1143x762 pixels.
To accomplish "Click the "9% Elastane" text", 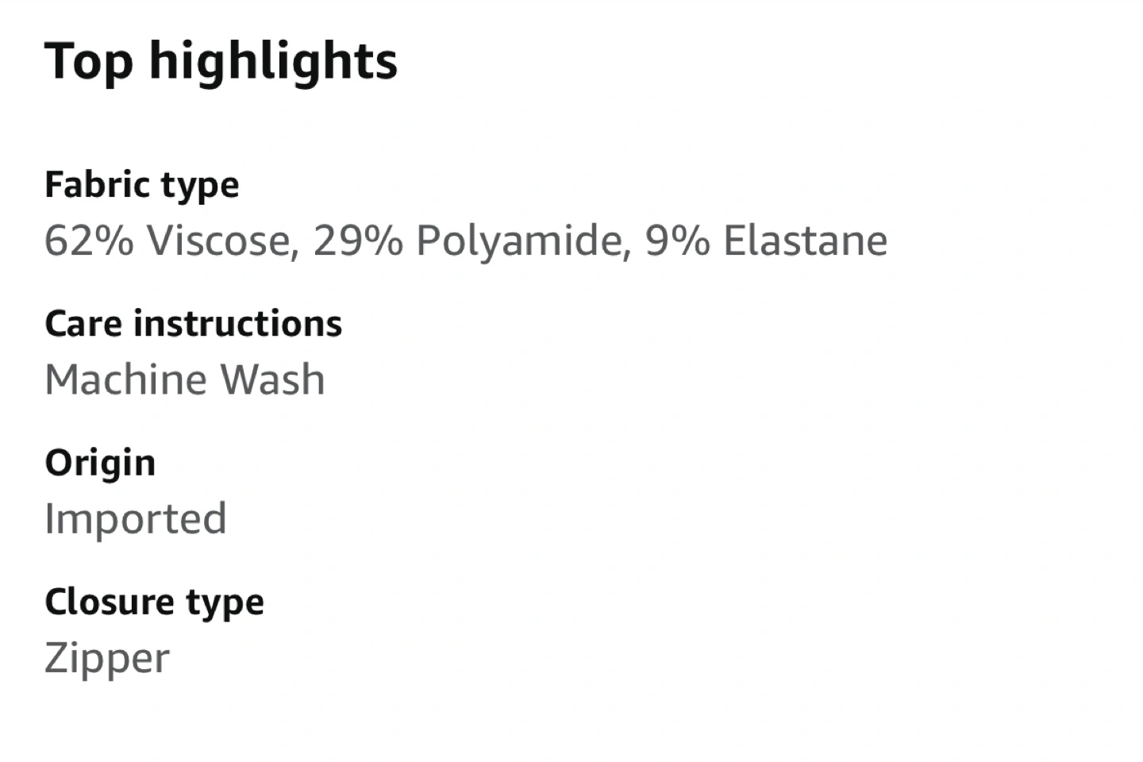I will (766, 241).
